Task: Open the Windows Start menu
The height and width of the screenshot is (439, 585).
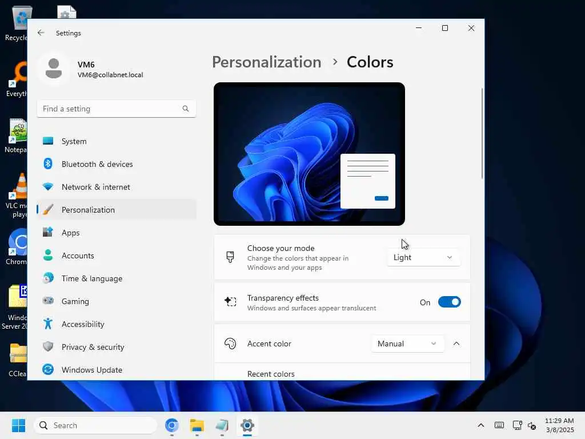Action: (x=18, y=425)
